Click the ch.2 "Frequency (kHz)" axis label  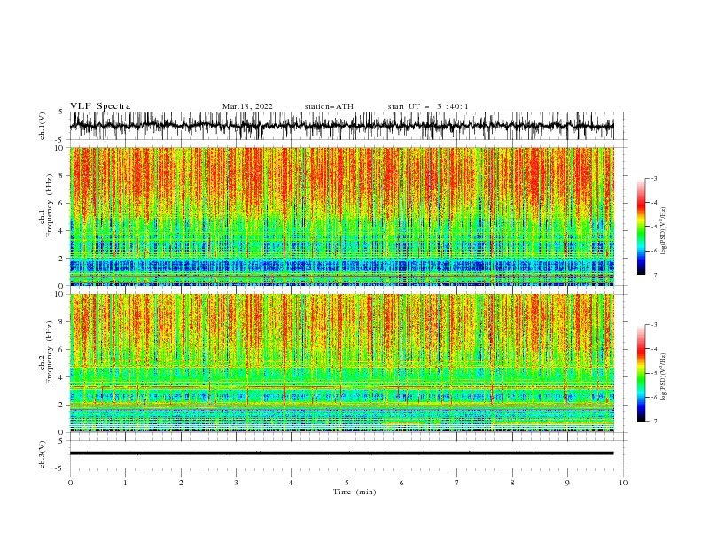point(50,352)
